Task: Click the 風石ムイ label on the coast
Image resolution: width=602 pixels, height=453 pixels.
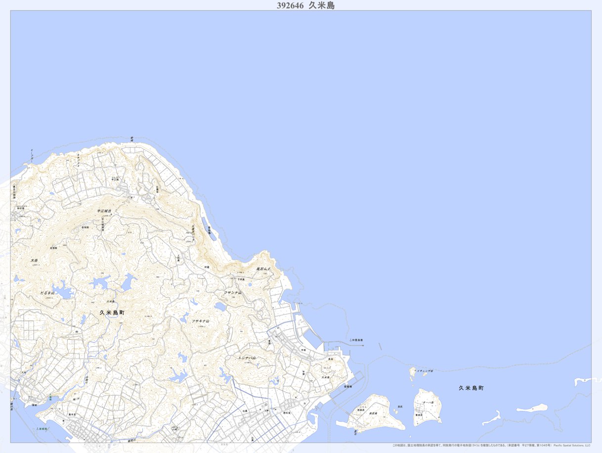Action: [263, 269]
